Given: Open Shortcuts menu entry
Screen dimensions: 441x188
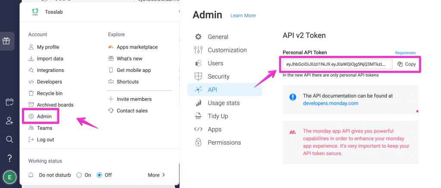Looking at the screenshot, I should 127,82.
